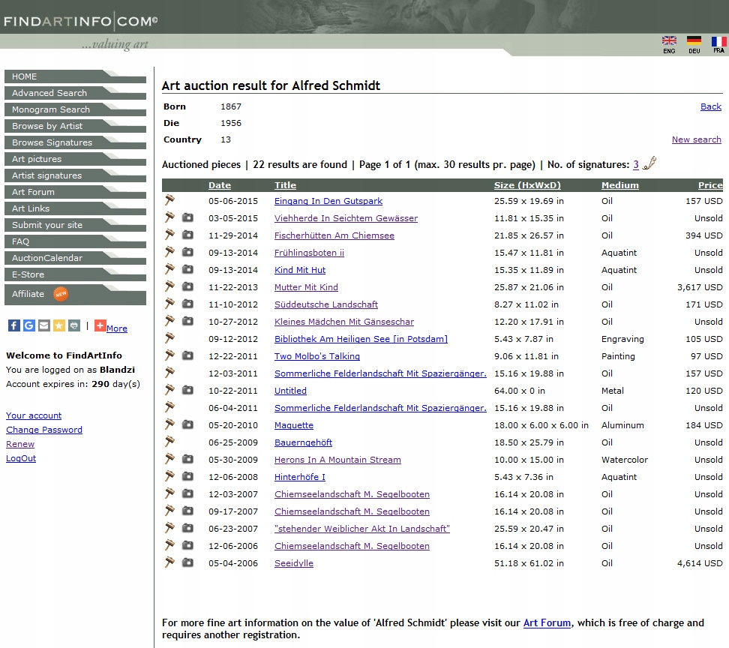This screenshot has height=648, width=729.
Task: Open the FAQ menu item
Action: coord(75,241)
